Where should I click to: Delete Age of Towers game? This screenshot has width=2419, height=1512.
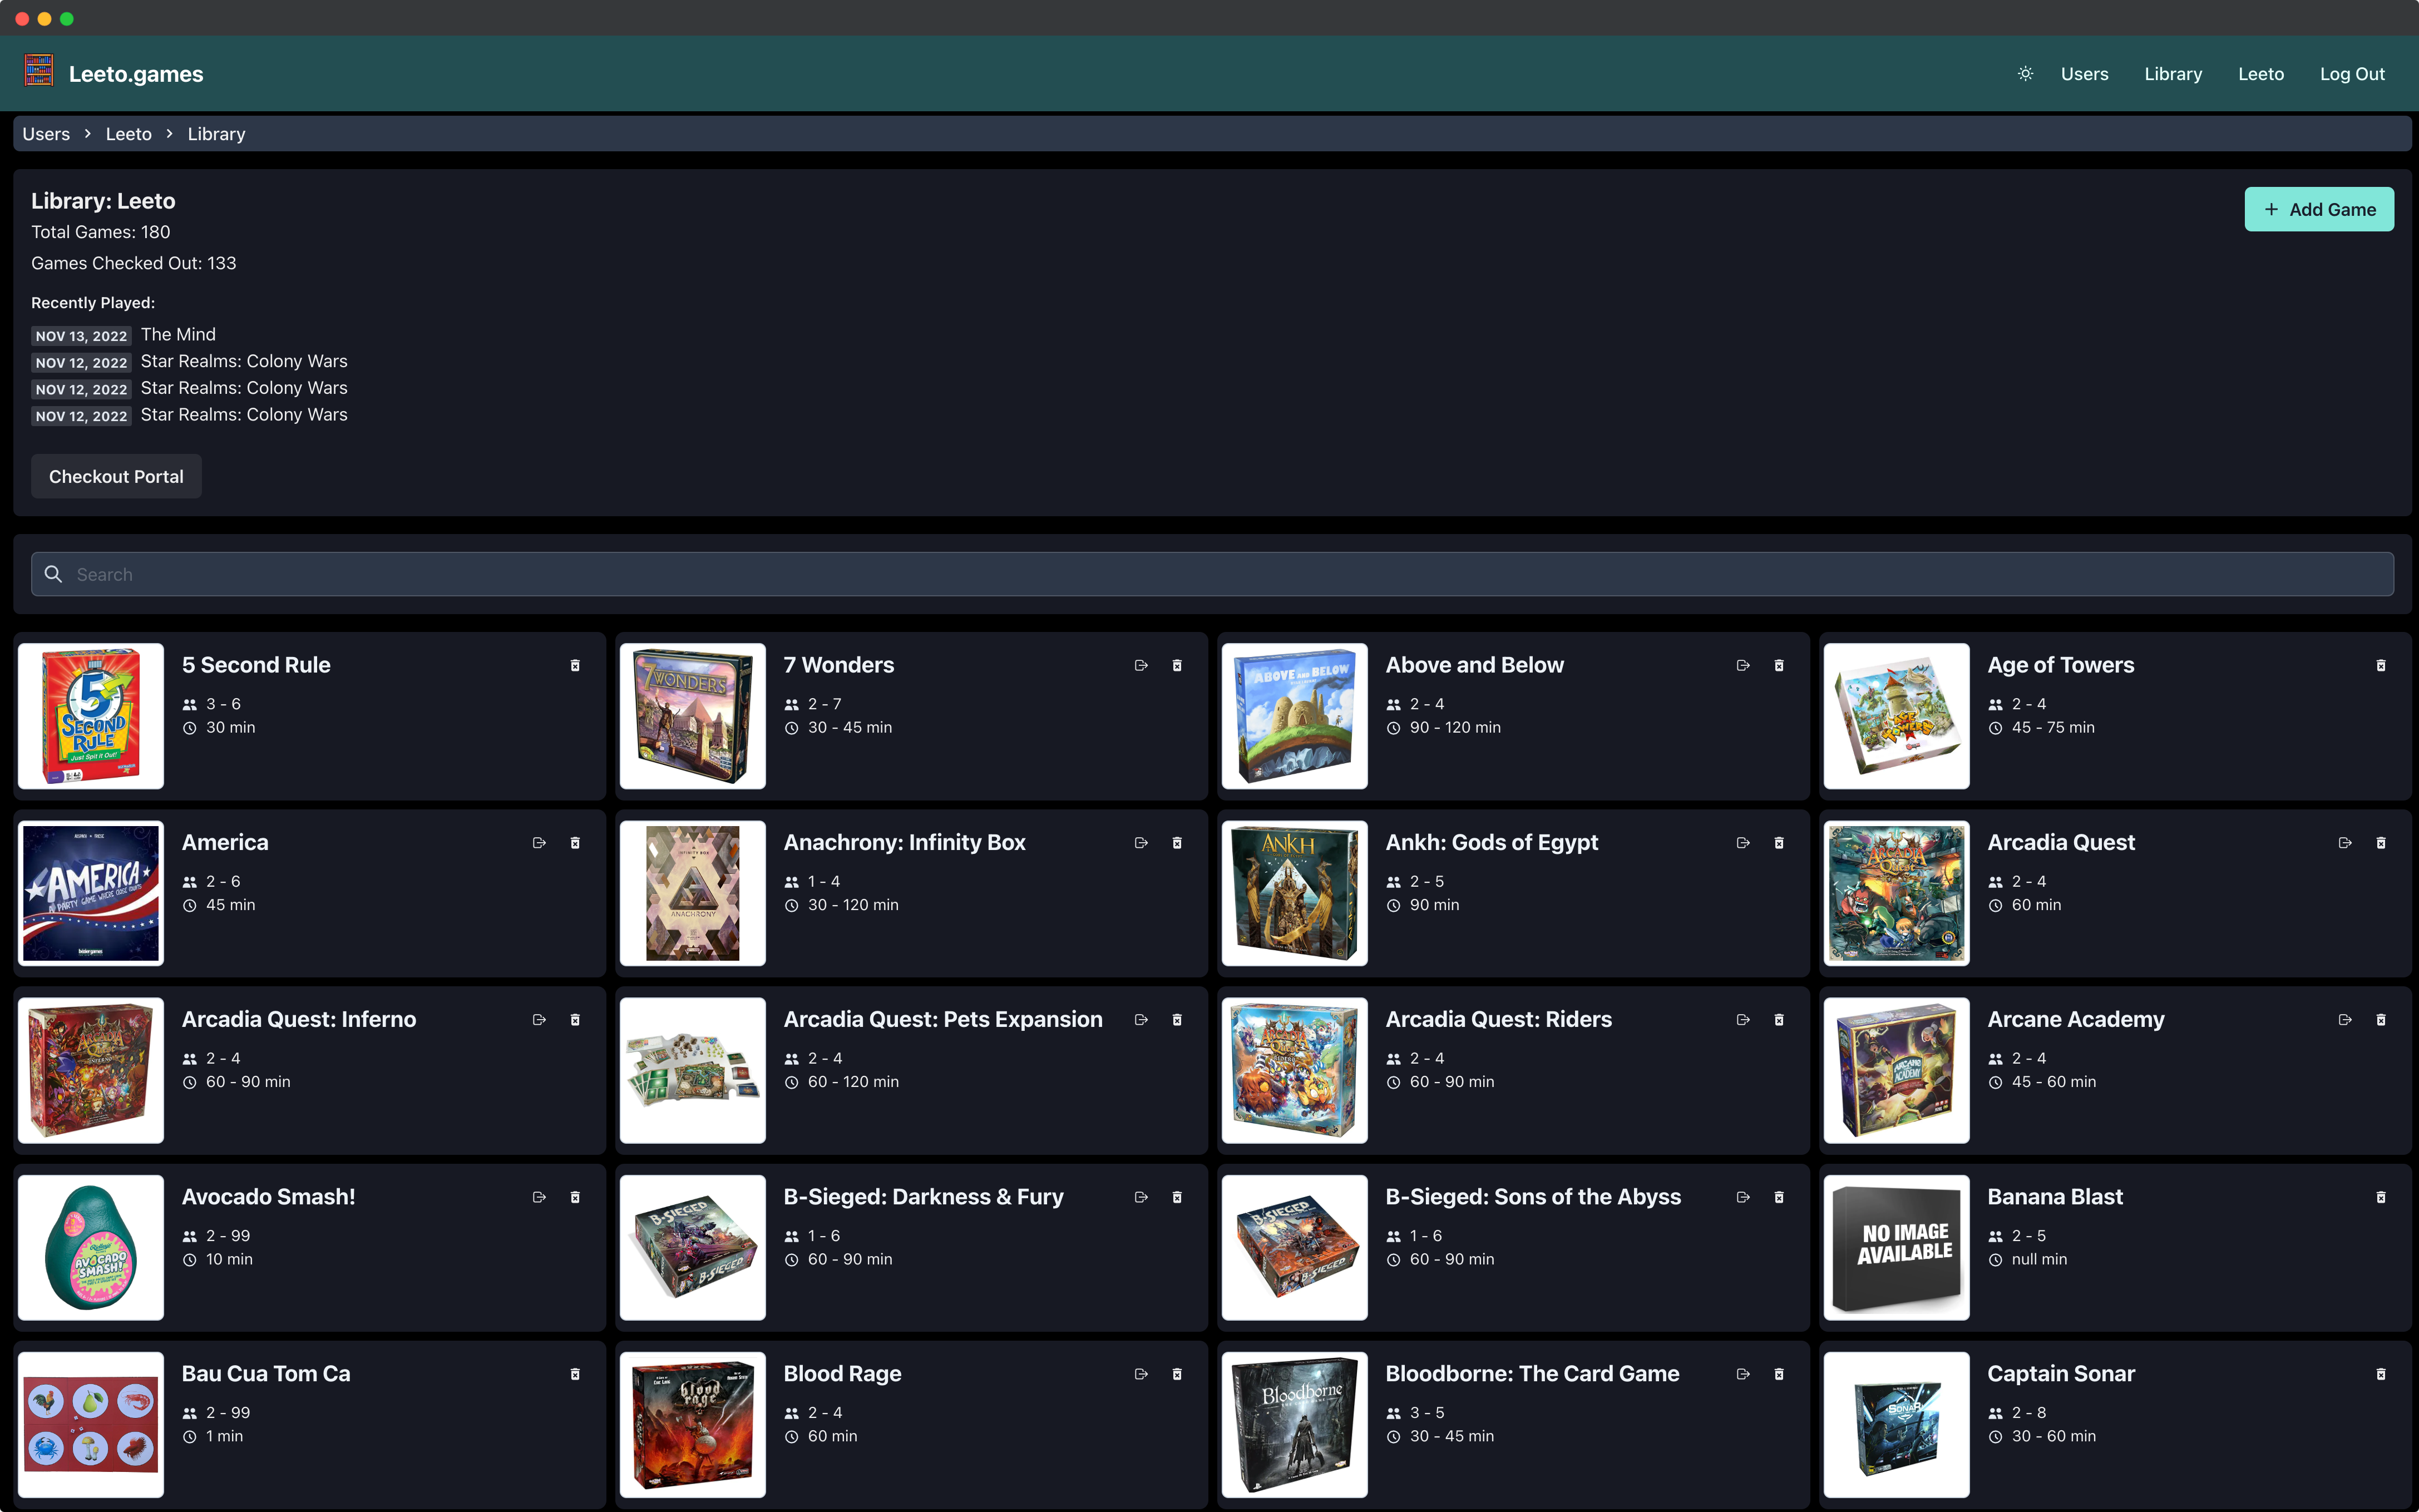pyautogui.click(x=2381, y=666)
